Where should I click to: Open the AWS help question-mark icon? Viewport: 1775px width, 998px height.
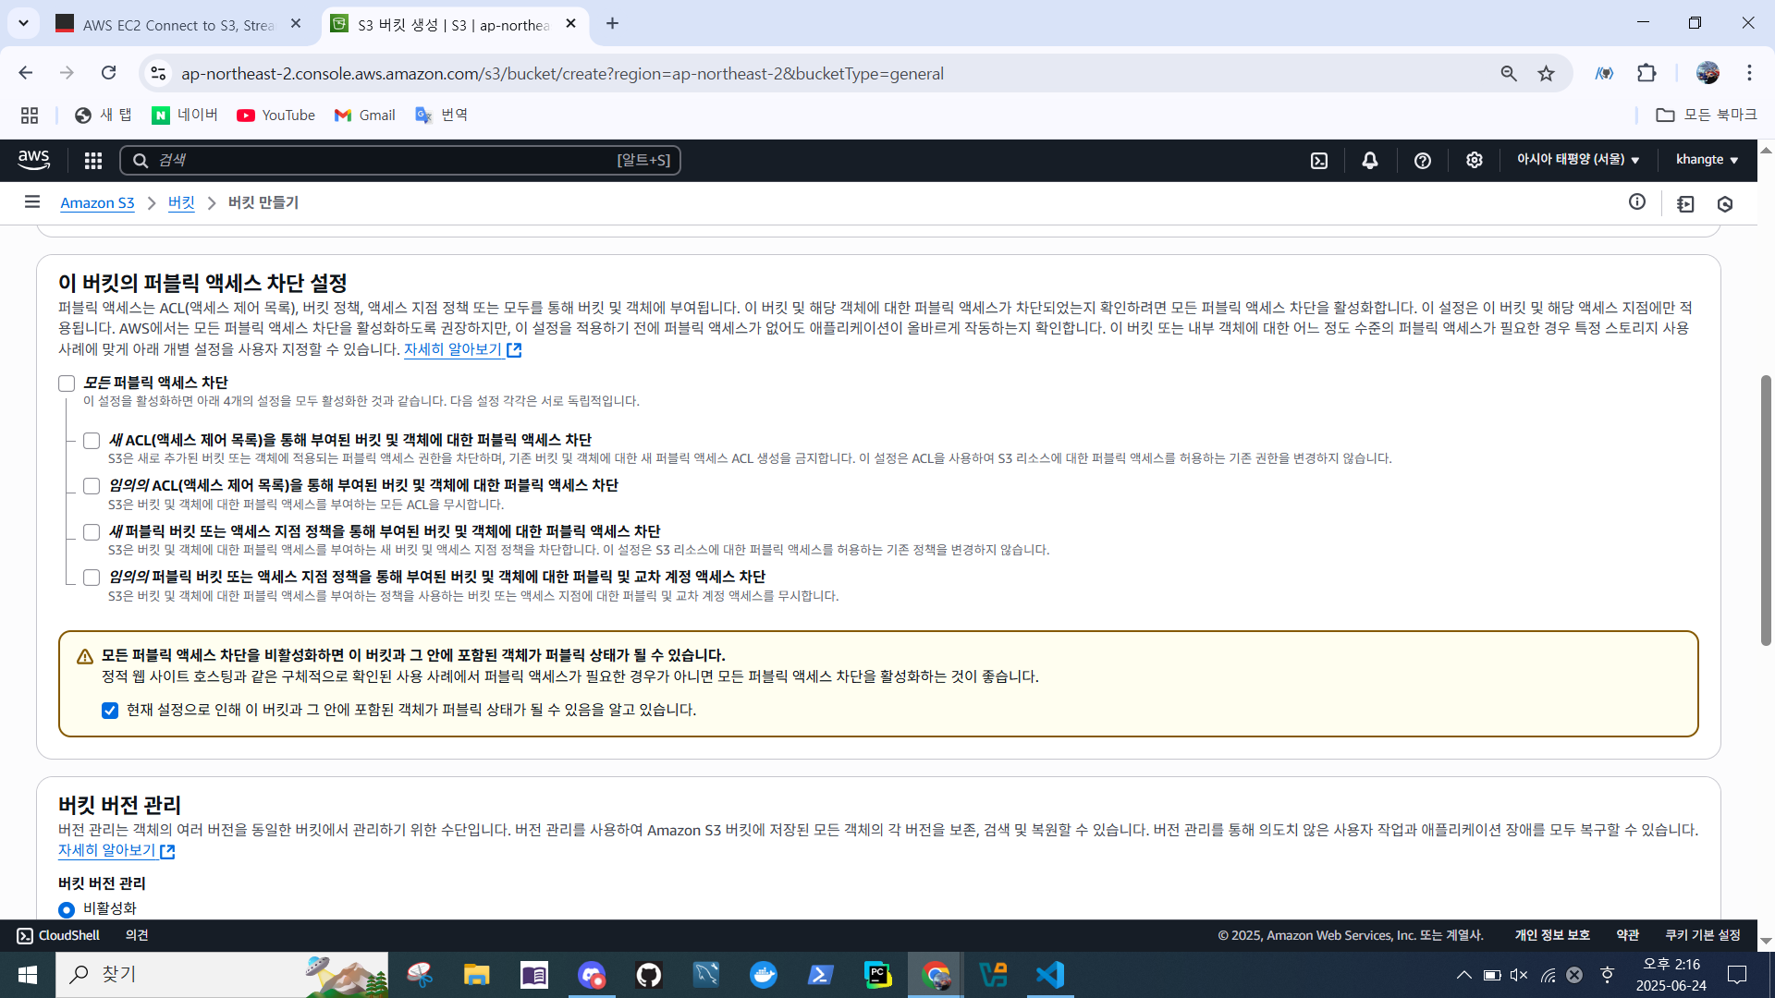point(1423,160)
